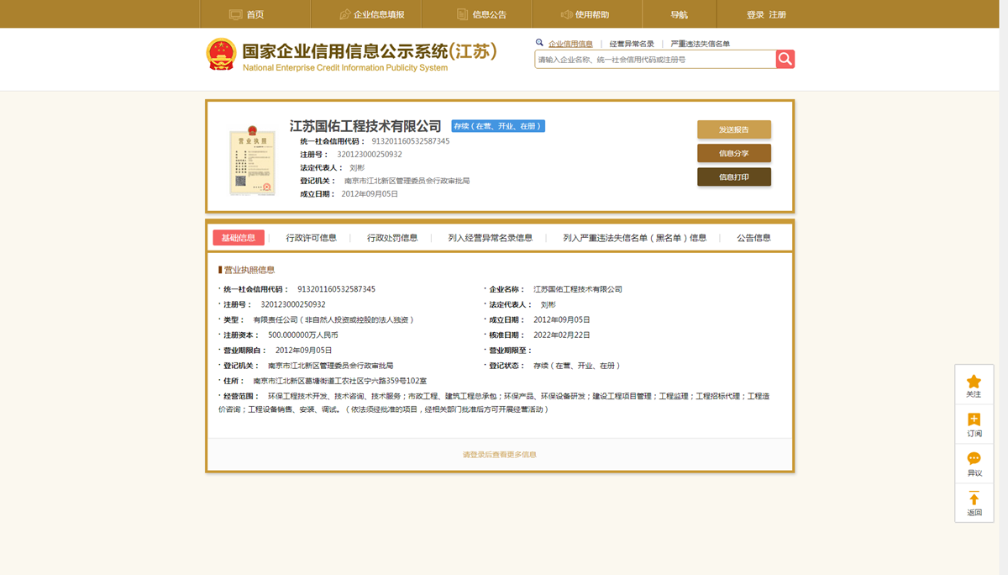Screen dimensions: 1008x575
Task: Click the enterprise name search input field
Action: (x=654, y=60)
